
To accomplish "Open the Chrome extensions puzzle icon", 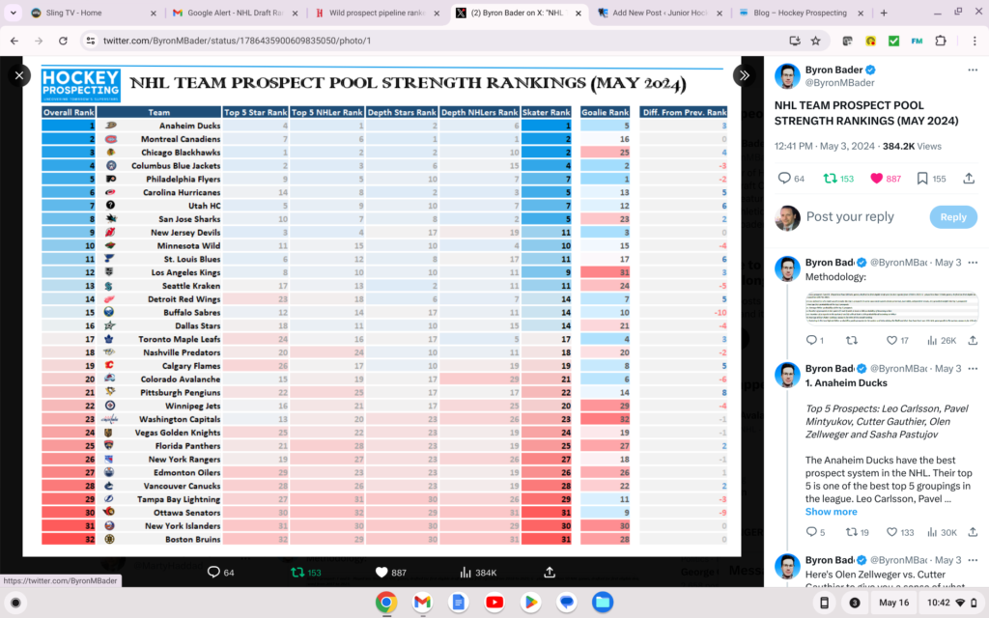I will [941, 41].
